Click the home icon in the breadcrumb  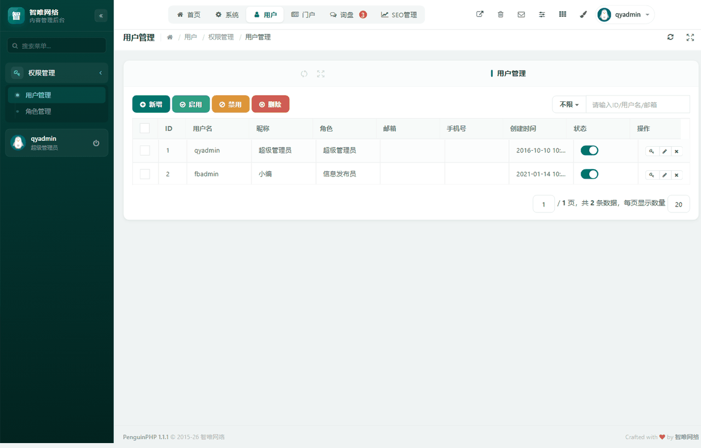(170, 37)
